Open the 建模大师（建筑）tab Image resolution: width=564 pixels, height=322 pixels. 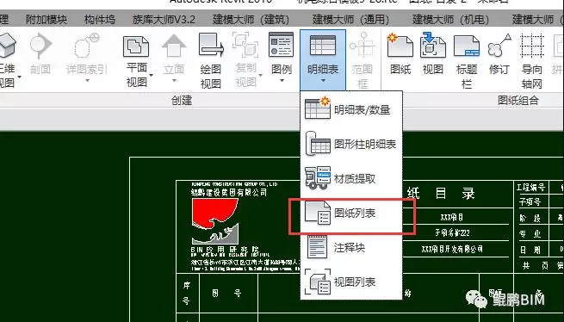click(251, 20)
